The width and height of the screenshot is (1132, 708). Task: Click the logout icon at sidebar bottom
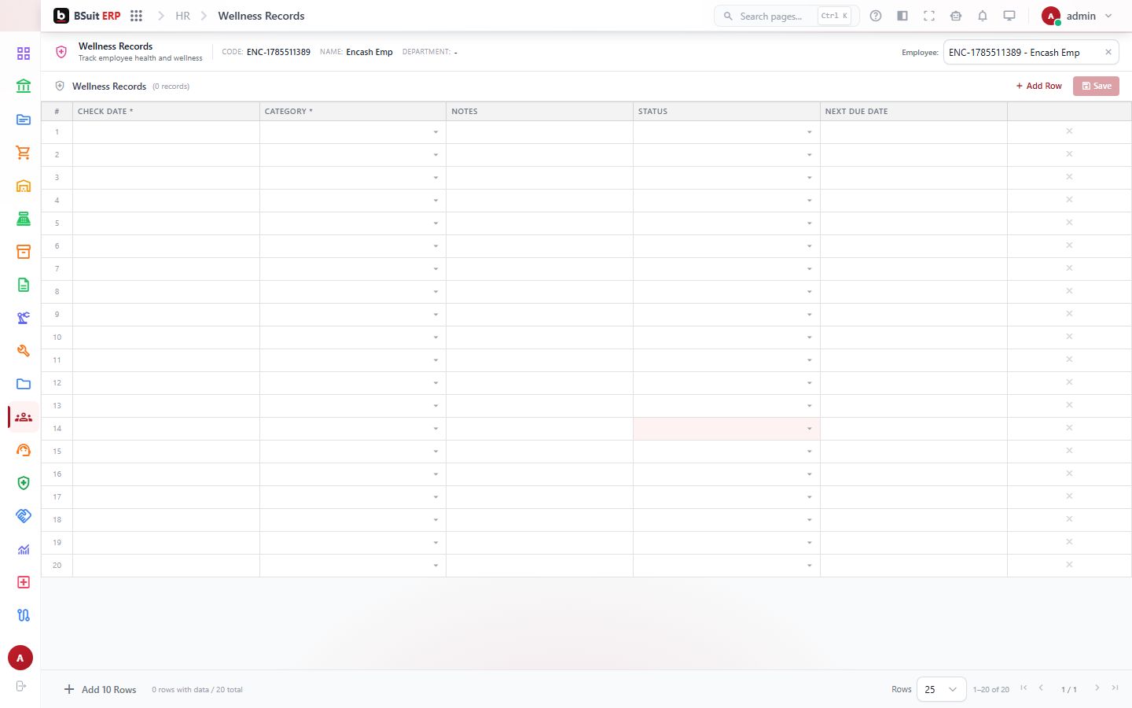[21, 686]
